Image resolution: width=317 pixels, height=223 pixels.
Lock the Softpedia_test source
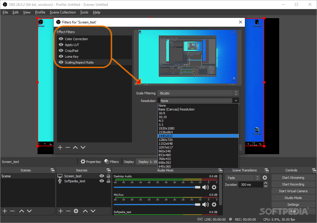pyautogui.click(x=109, y=181)
